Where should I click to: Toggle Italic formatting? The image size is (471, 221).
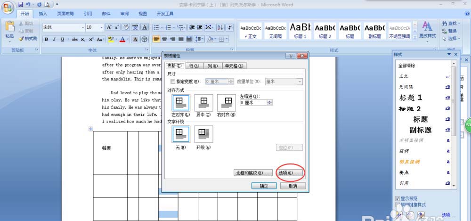(54, 40)
